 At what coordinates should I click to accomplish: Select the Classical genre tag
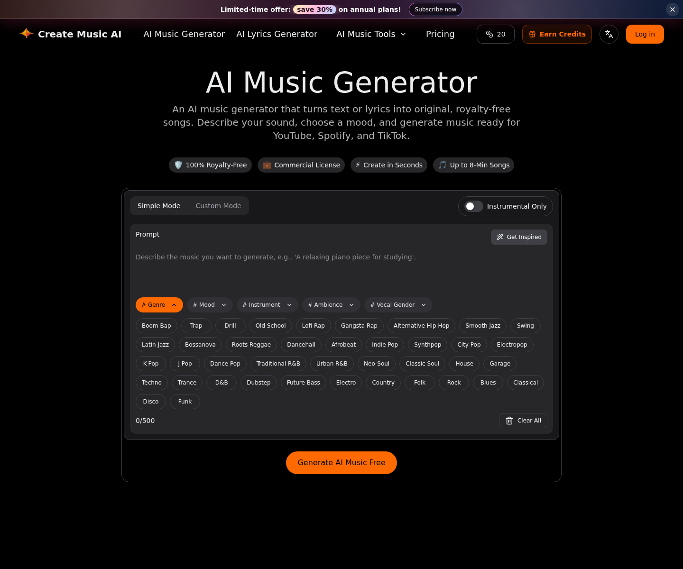[x=526, y=383]
